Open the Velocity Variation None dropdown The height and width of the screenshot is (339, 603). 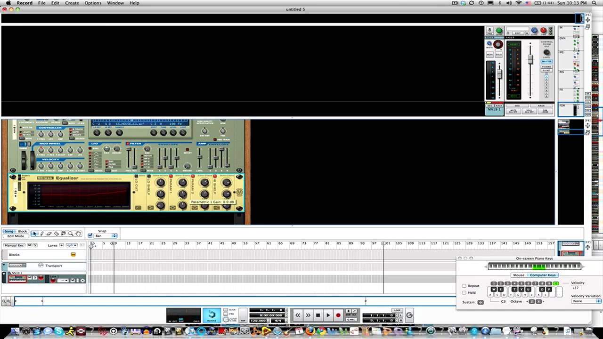[586, 301]
